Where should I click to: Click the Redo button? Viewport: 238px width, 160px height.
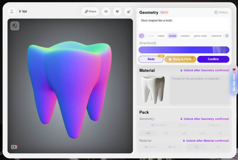click(x=151, y=59)
